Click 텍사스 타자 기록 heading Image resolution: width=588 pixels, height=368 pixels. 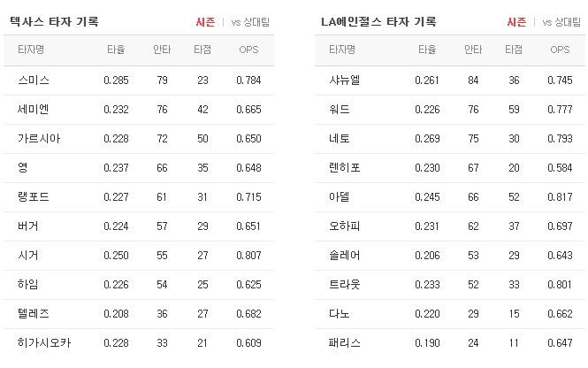[54, 22]
